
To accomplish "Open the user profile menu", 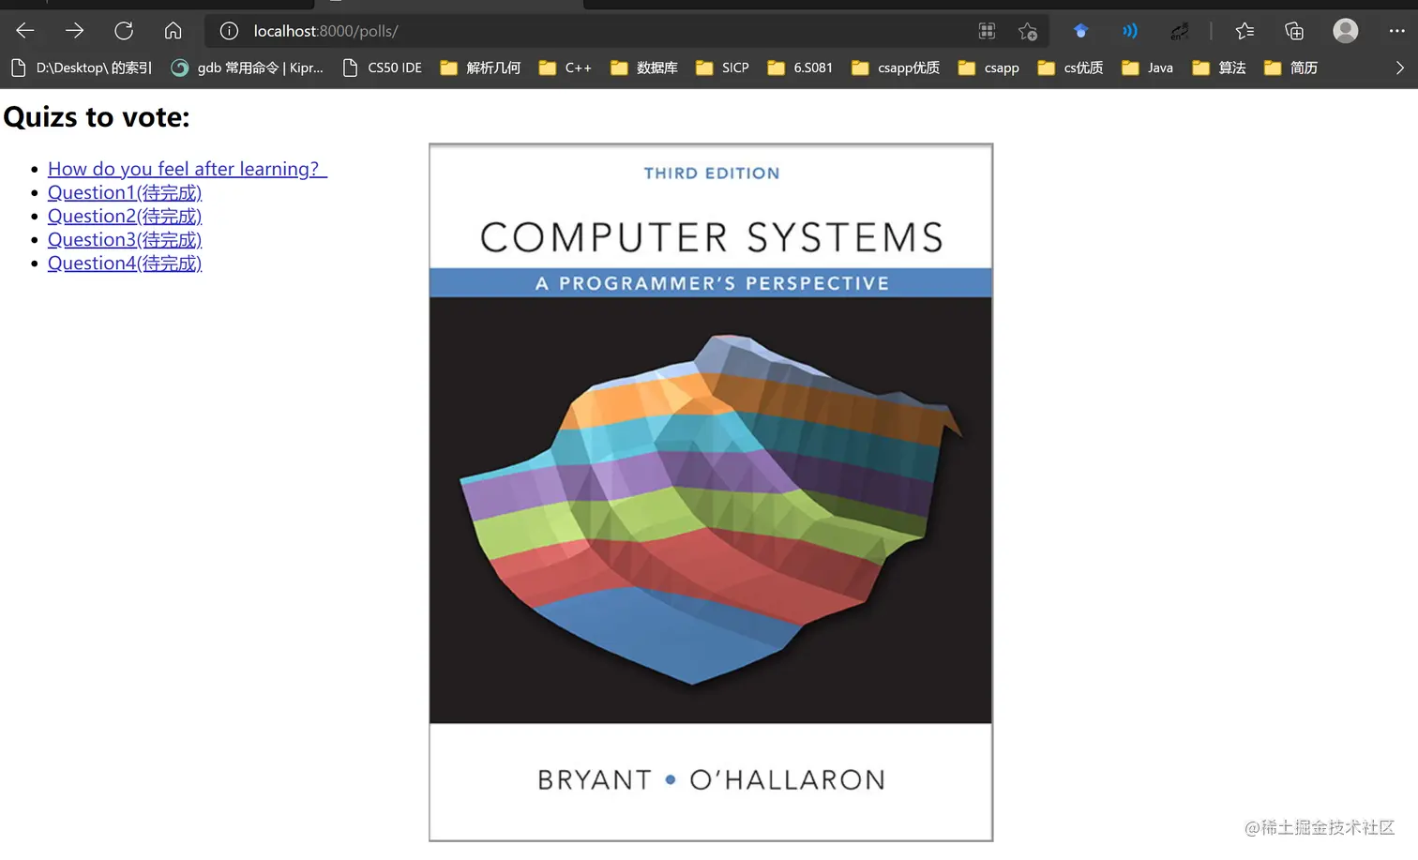I will (1346, 31).
